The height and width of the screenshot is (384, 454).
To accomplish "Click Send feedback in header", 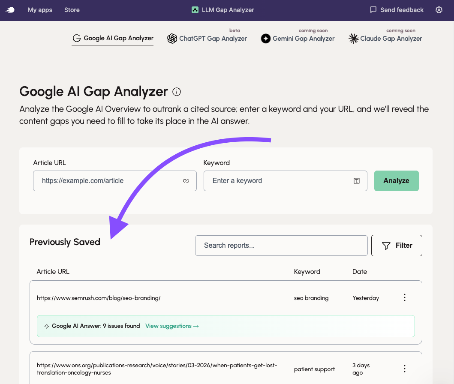I will pos(397,10).
